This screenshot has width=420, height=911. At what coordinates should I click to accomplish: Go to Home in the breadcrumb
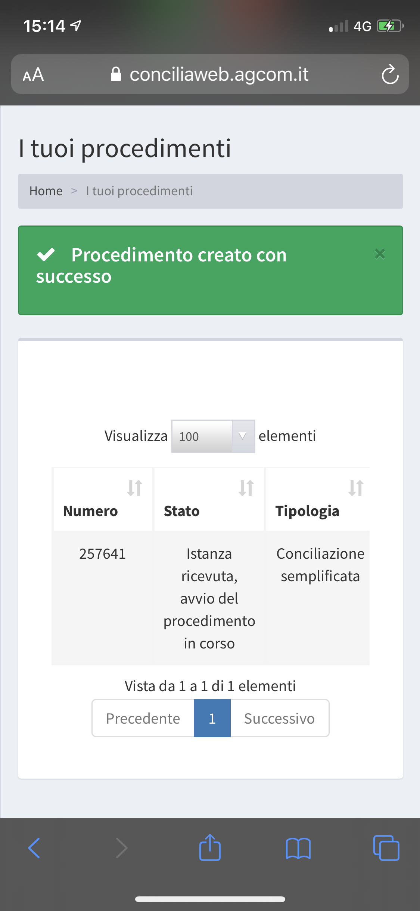pyautogui.click(x=46, y=191)
